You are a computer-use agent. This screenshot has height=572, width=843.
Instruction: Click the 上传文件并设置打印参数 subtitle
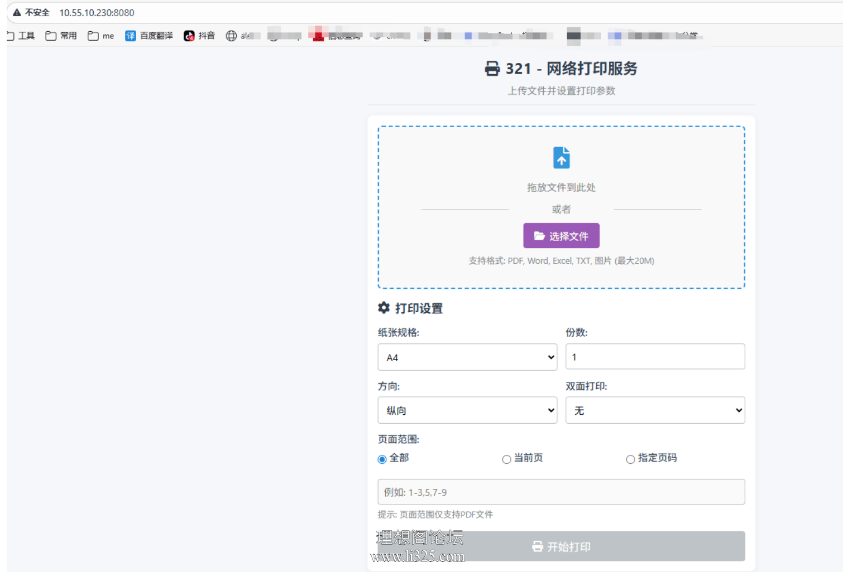tap(561, 90)
